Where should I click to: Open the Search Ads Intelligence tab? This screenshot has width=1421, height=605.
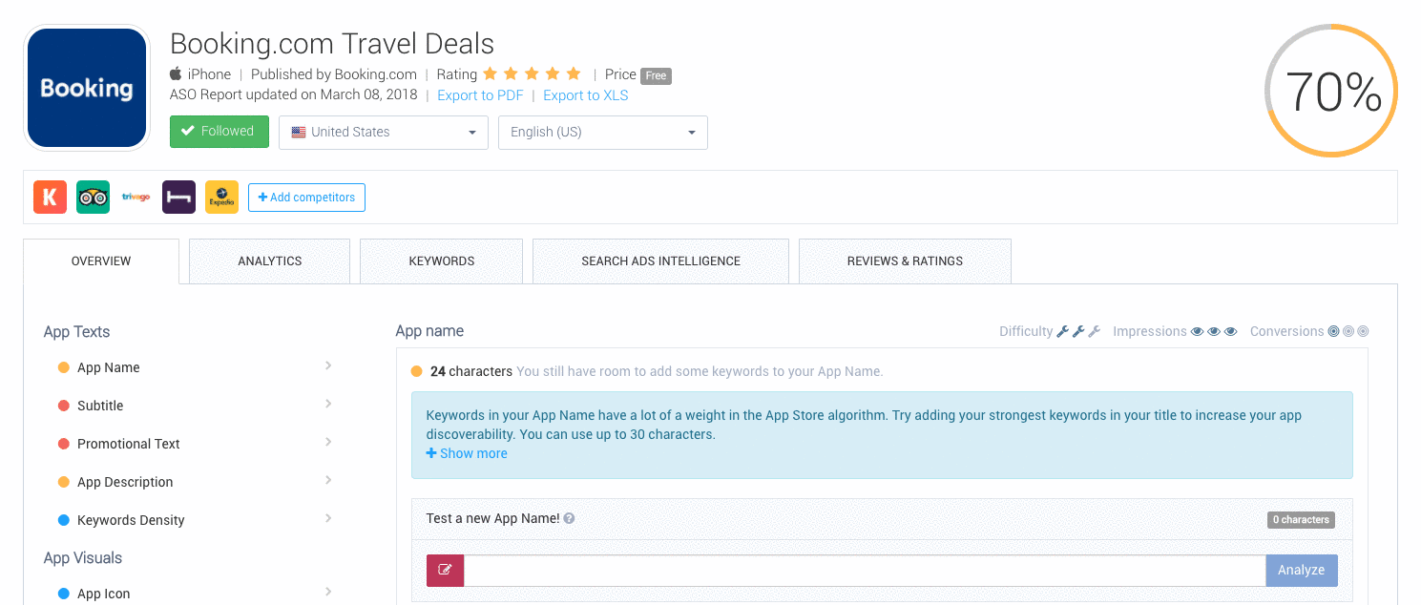click(661, 261)
